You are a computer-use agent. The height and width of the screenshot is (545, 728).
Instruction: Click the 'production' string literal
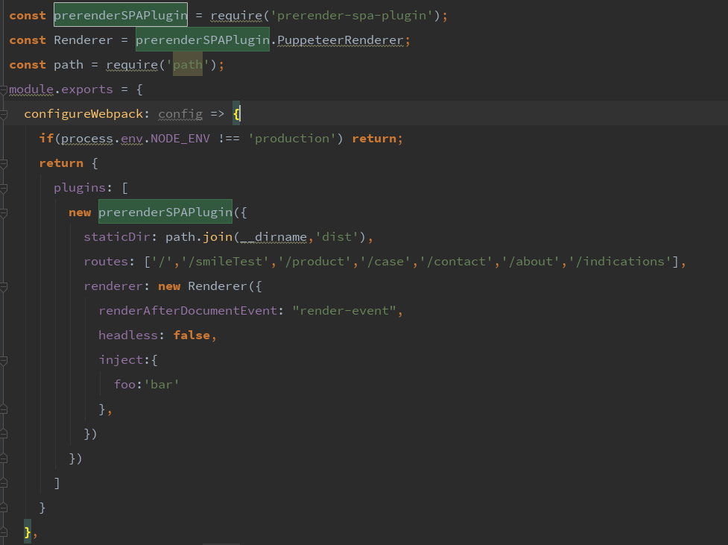292,139
